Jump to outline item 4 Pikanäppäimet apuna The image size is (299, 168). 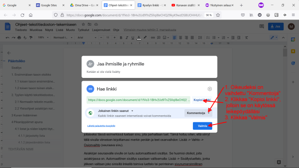[27, 122]
